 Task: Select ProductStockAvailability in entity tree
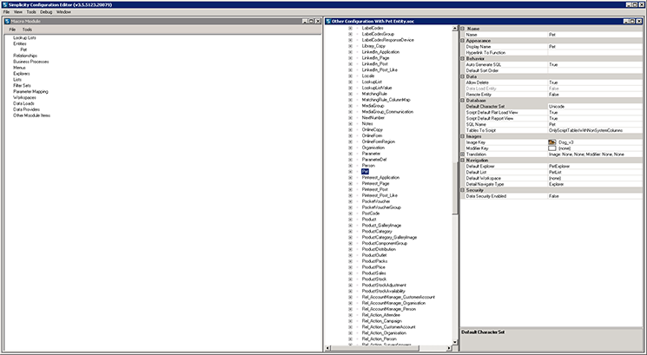[383, 291]
